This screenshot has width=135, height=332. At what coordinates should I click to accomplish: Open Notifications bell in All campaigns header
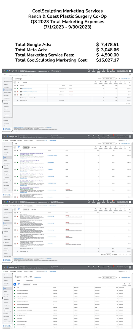coord(112,70)
